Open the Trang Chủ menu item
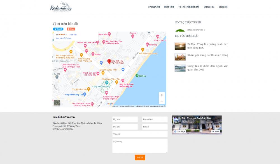The image size is (280, 164). (154, 7)
